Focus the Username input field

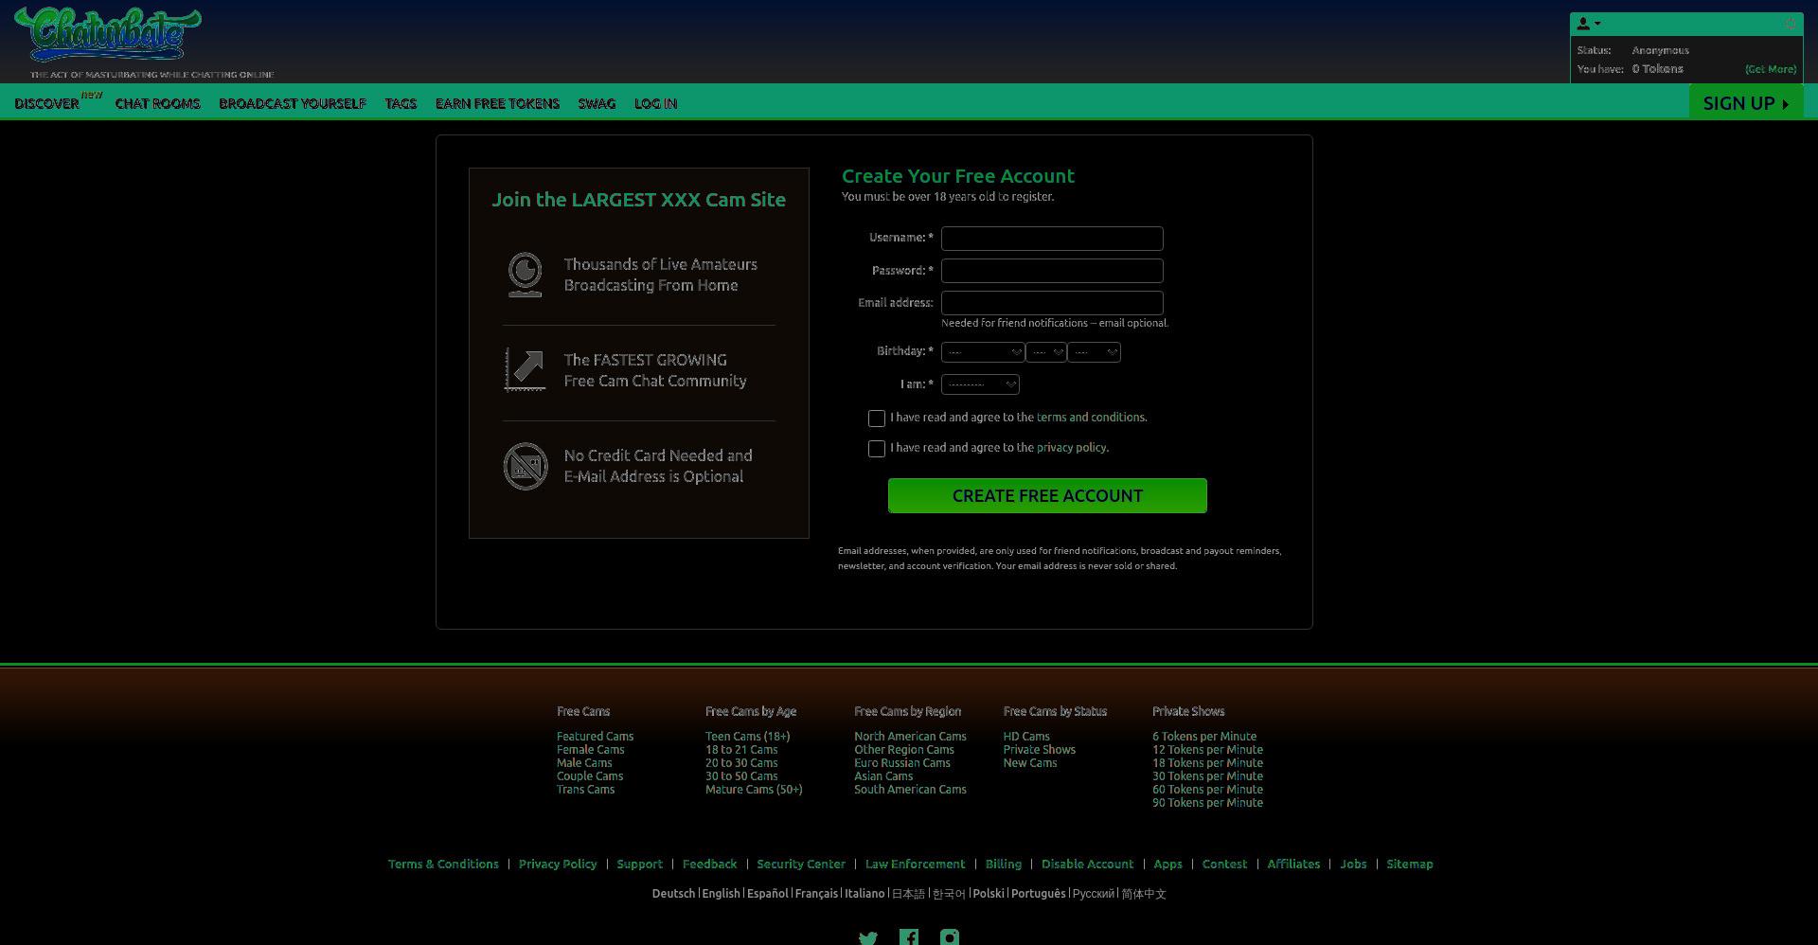click(1052, 239)
